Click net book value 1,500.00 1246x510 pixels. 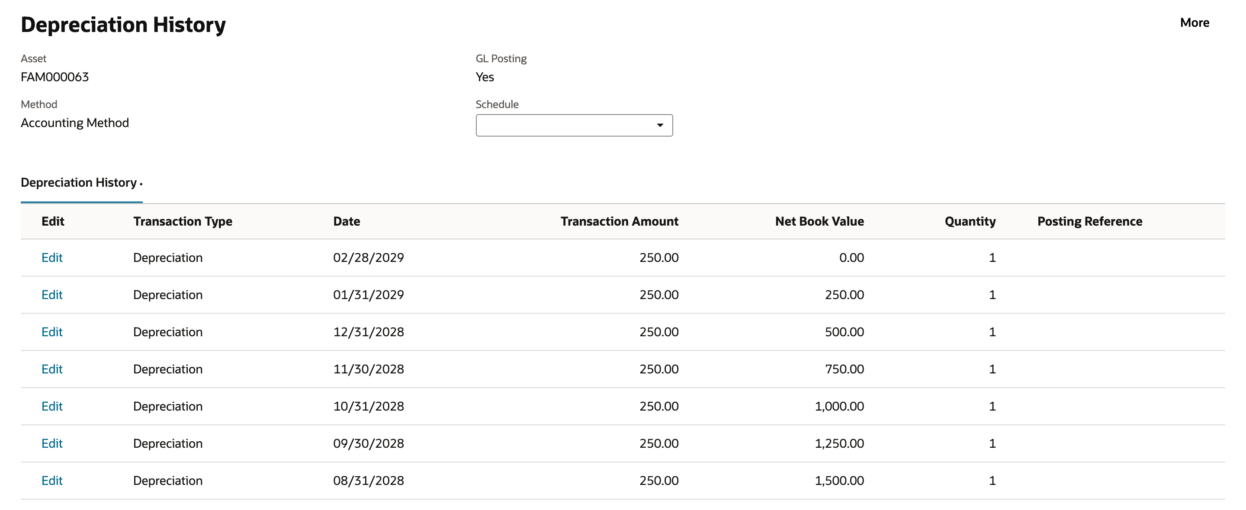point(839,481)
